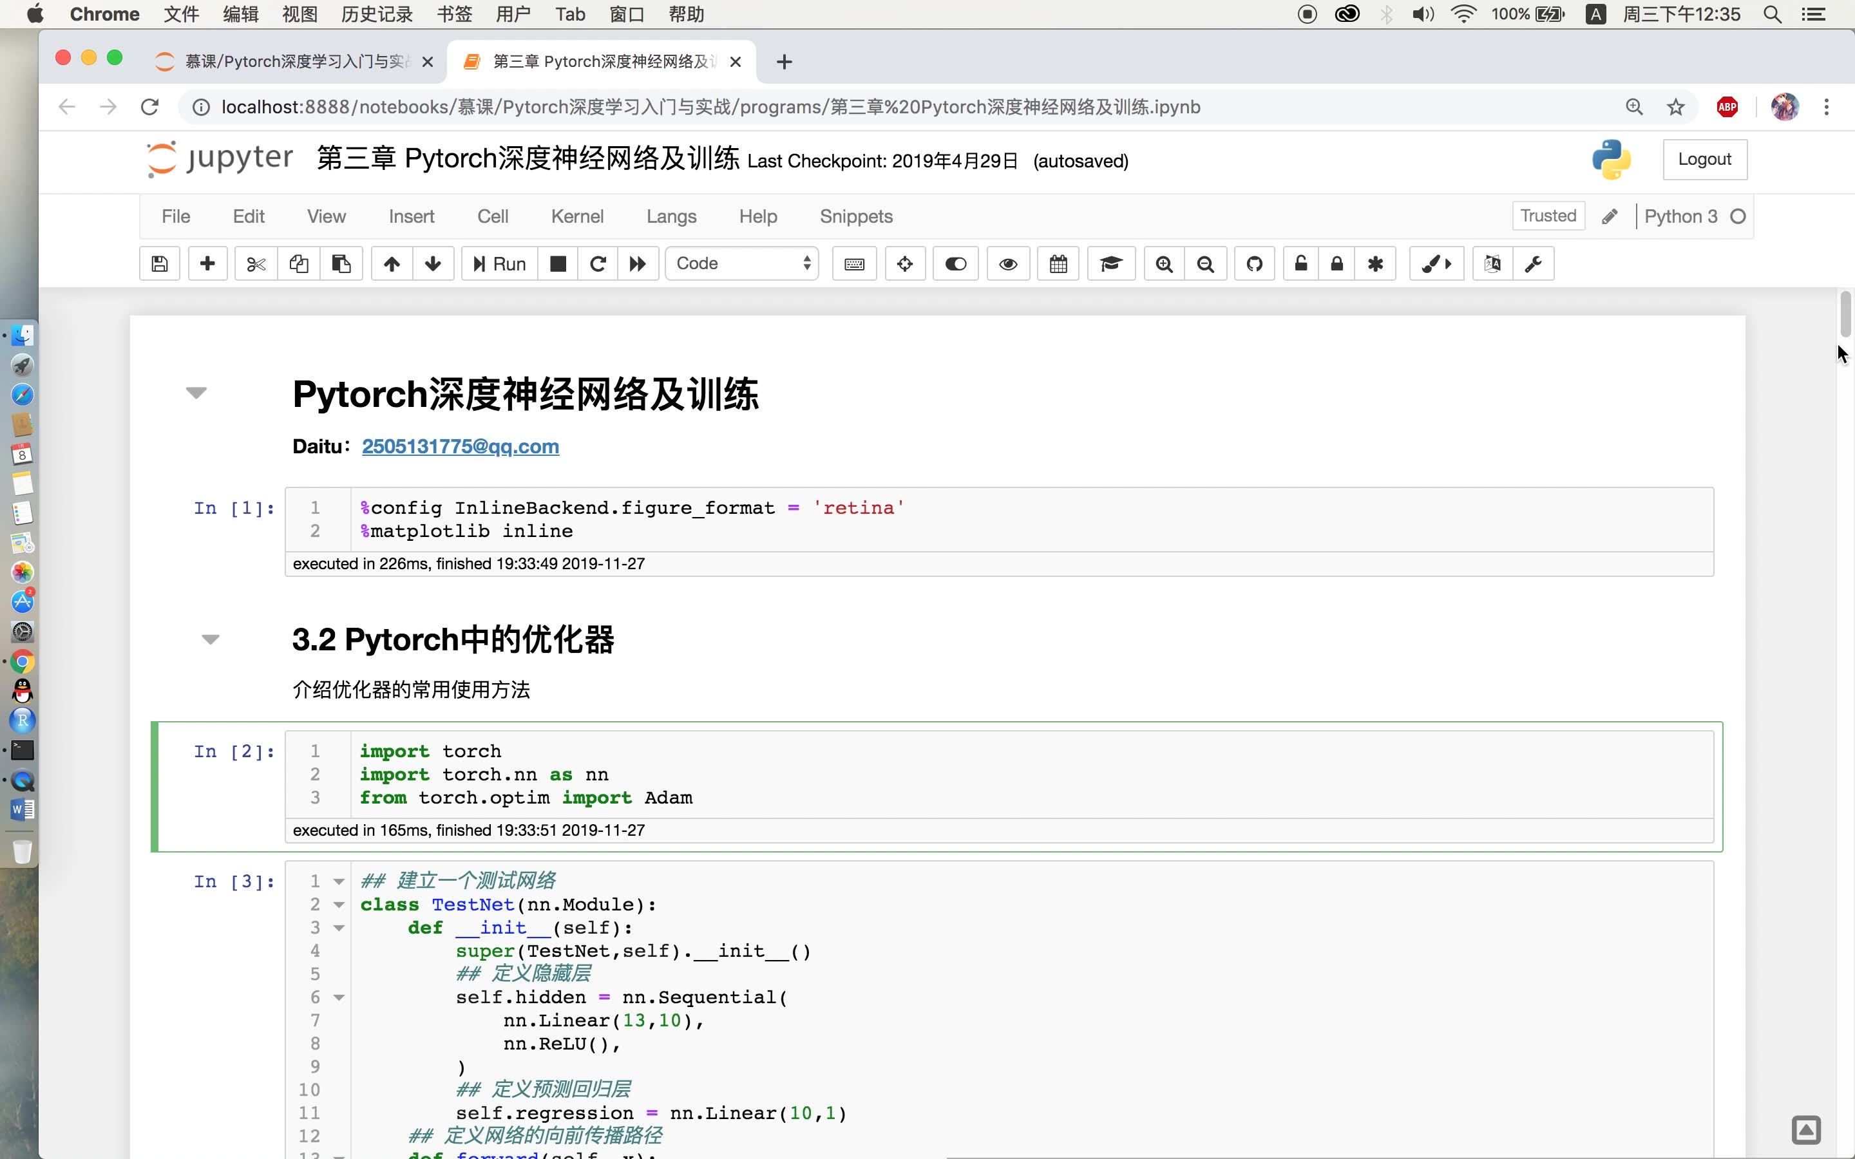Click the Run button to execute cell
The height and width of the screenshot is (1159, 1855).
[x=499, y=263]
